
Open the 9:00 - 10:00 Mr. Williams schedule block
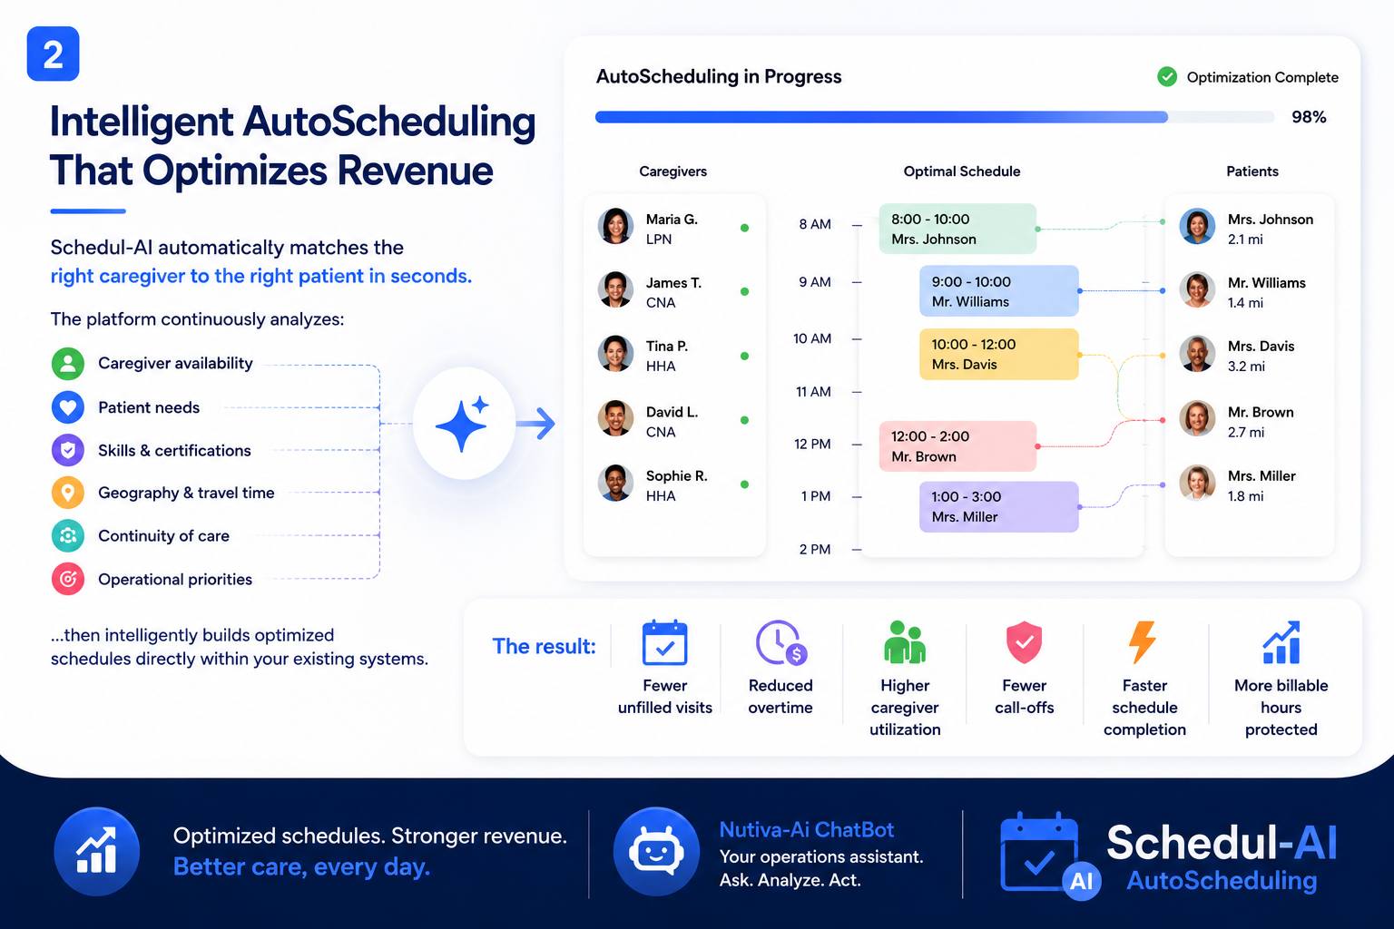click(x=998, y=291)
